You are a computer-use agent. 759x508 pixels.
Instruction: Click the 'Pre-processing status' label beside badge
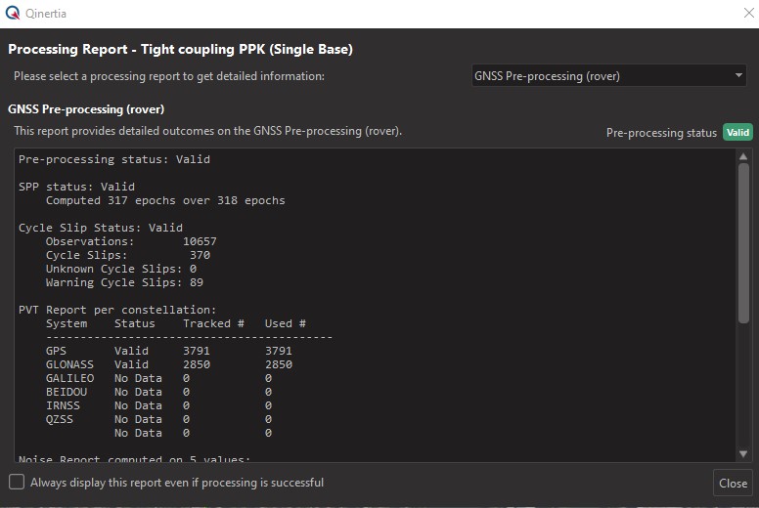(661, 133)
